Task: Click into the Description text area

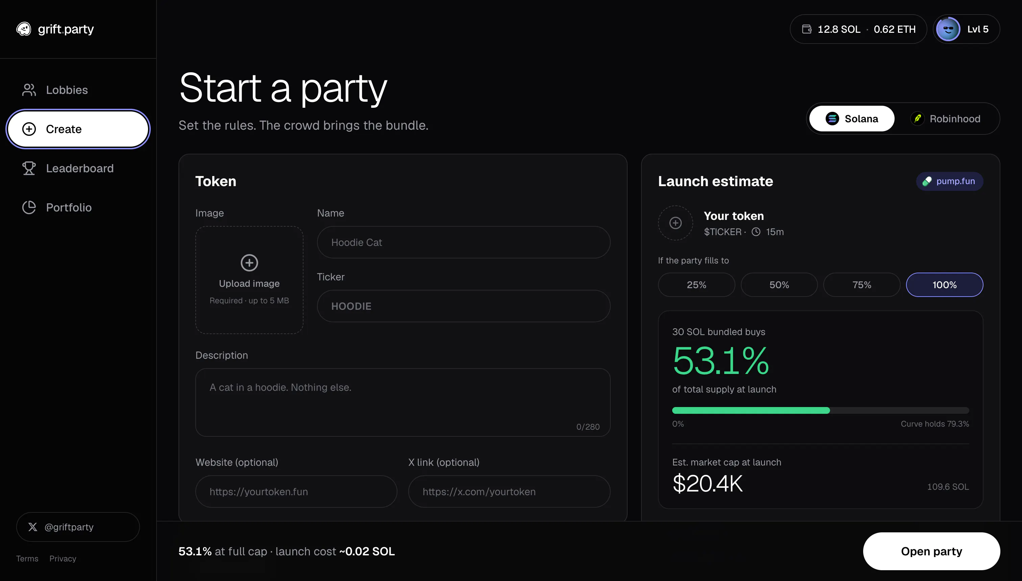Action: click(x=403, y=402)
